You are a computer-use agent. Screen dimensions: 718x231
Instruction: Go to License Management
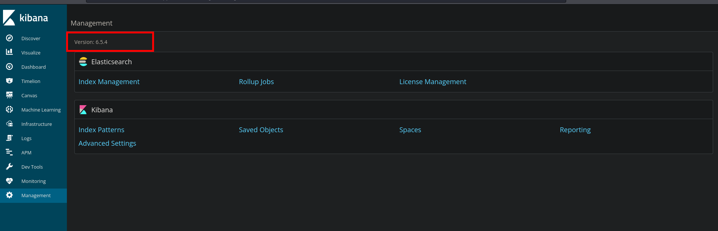[x=432, y=82]
